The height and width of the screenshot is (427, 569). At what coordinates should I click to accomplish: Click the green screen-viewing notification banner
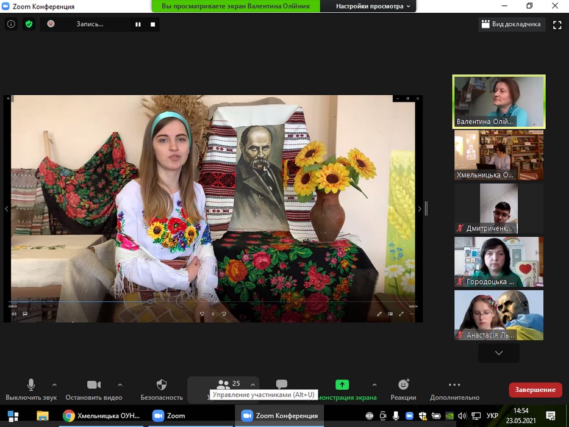tap(236, 6)
